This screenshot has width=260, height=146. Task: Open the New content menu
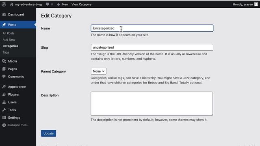tap(65, 4)
